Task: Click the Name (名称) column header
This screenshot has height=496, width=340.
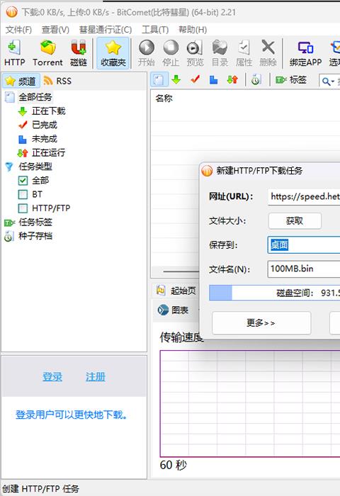Action: point(164,98)
